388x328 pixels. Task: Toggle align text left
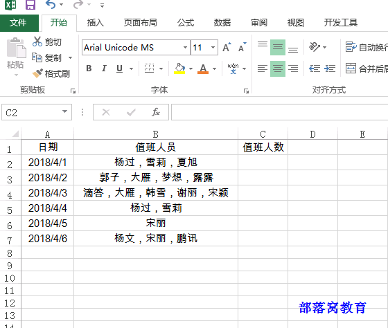[263, 69]
